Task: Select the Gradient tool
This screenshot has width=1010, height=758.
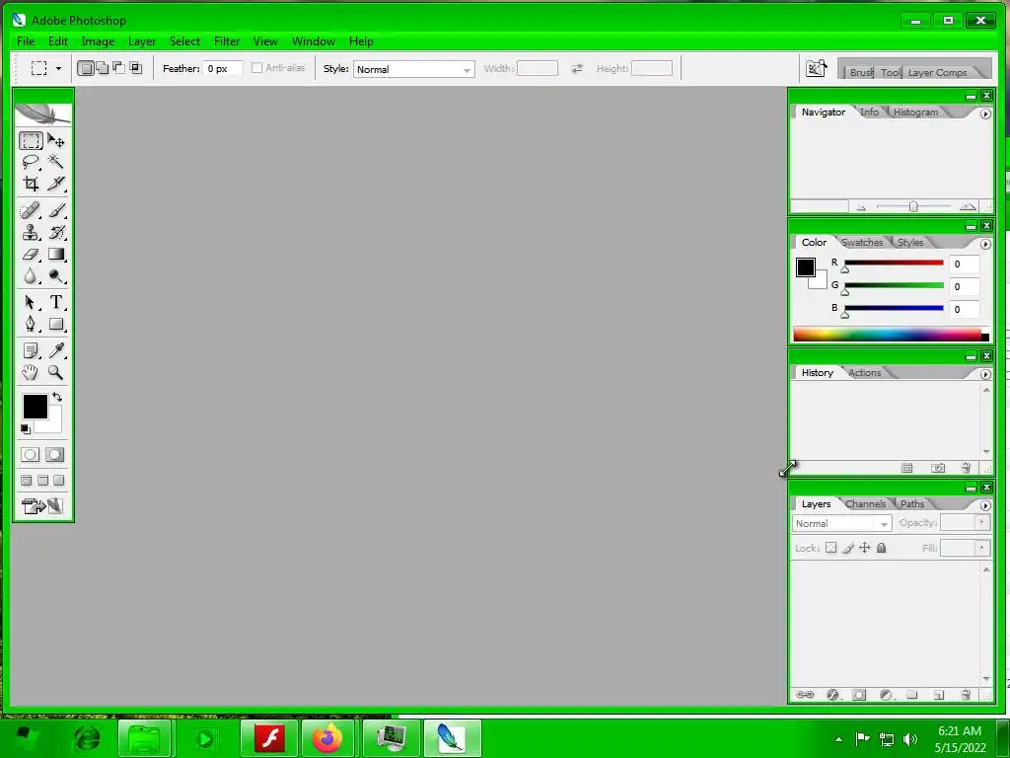Action: click(56, 255)
